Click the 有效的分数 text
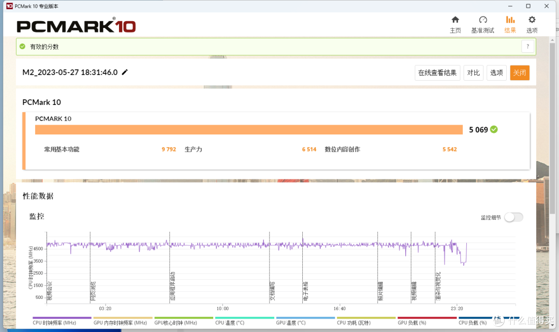 44,47
